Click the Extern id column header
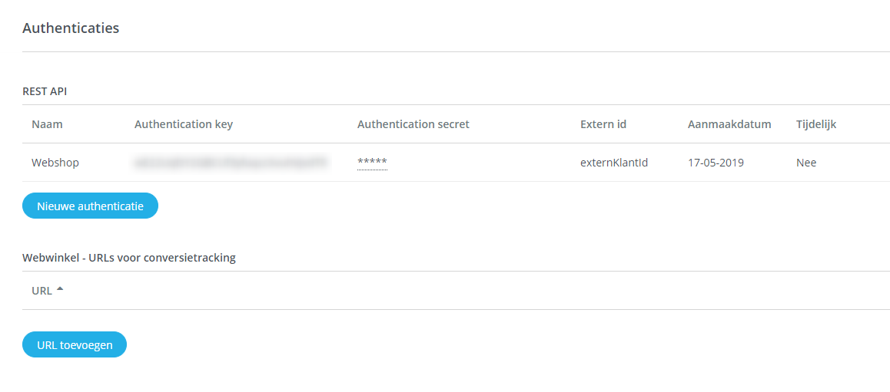This screenshot has height=392, width=890. point(603,124)
